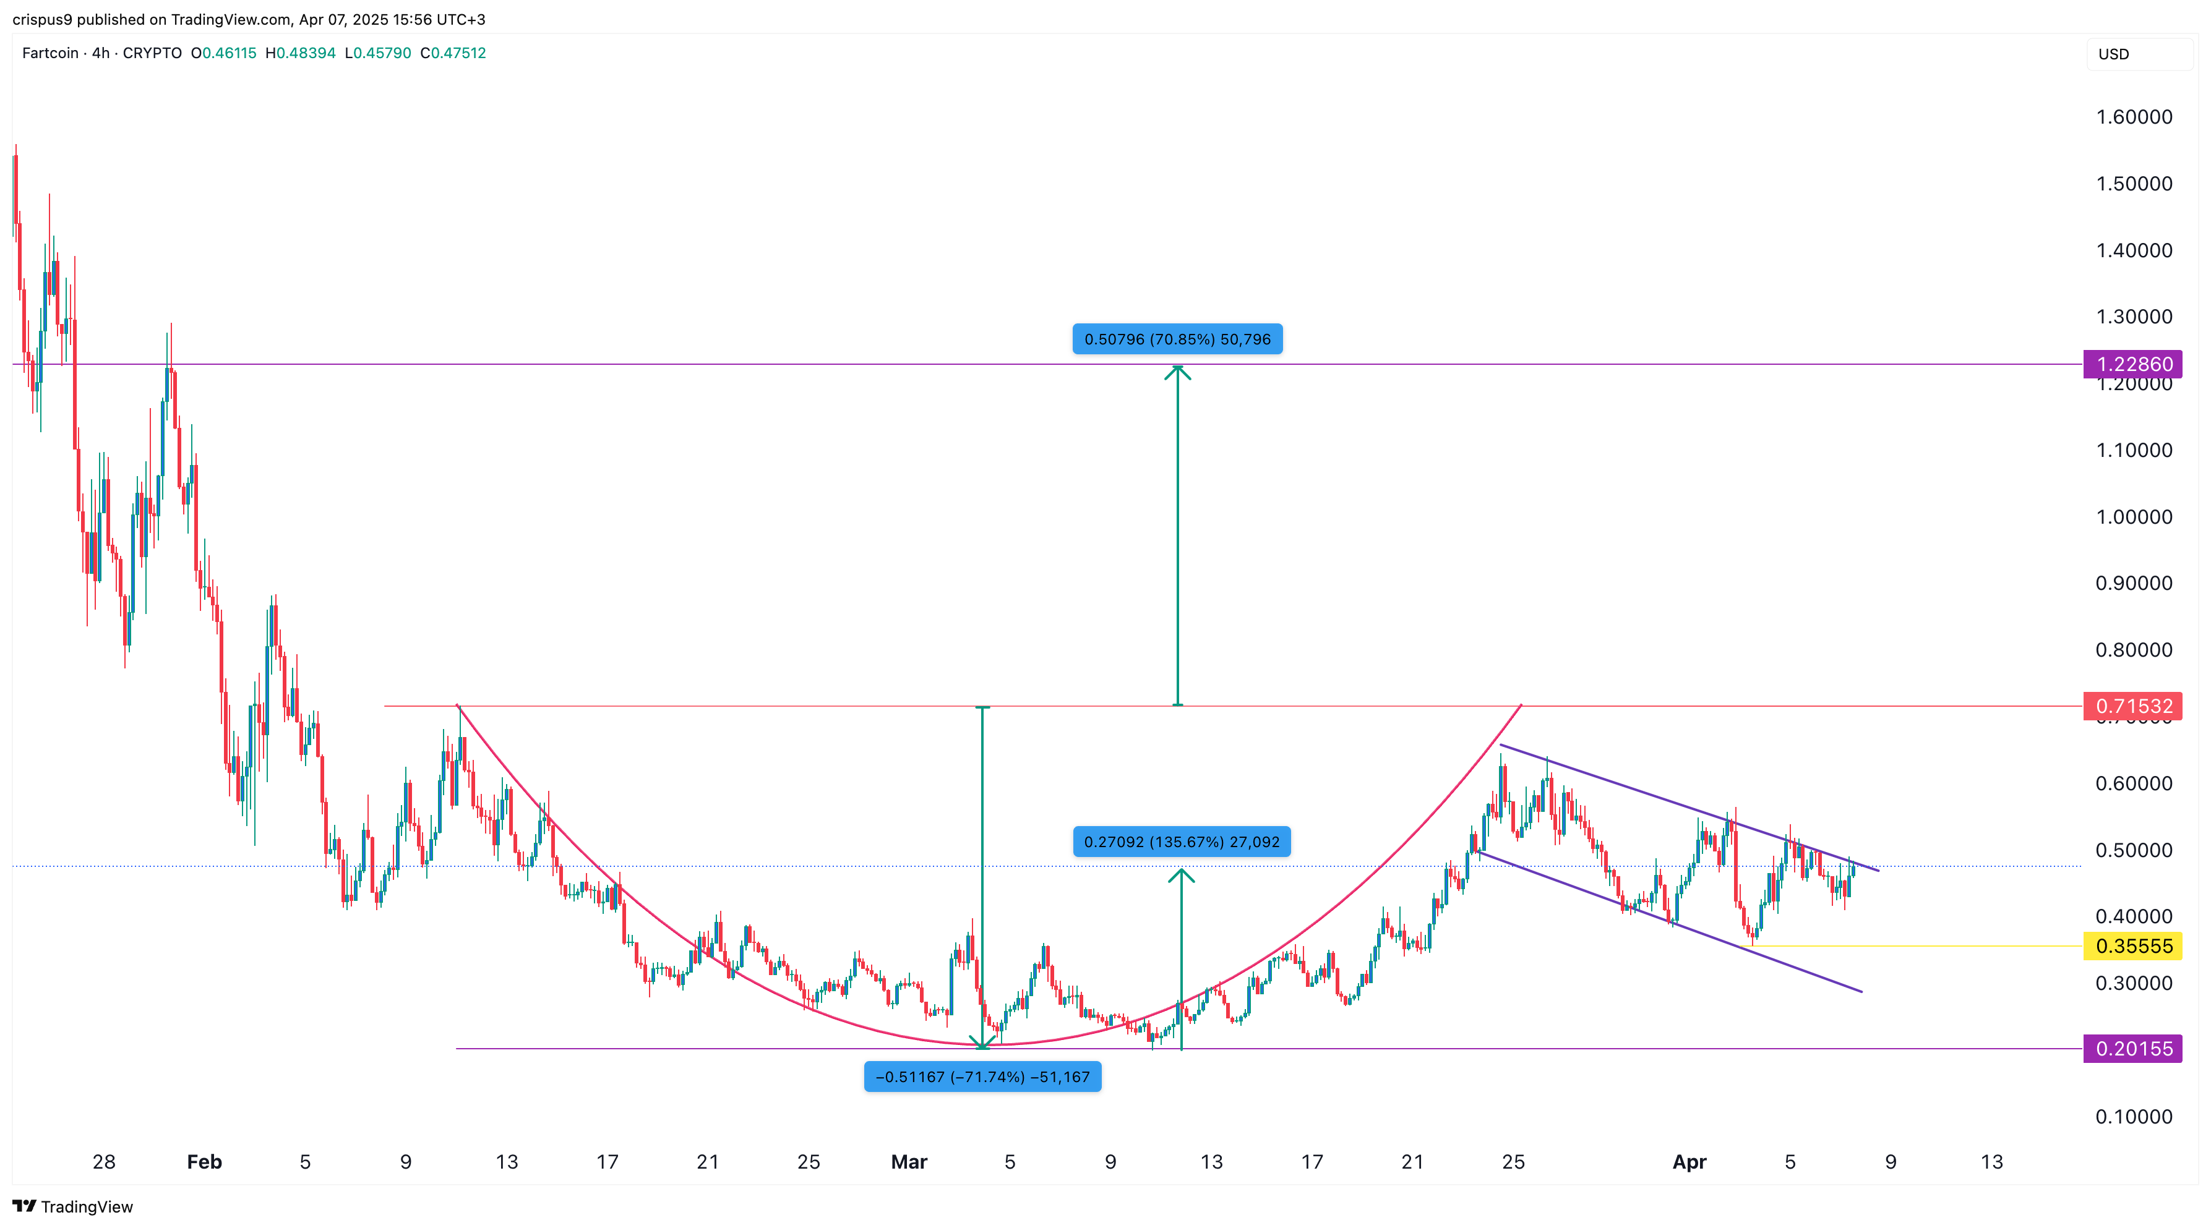Click the middle green arrow head
This screenshot has height=1228, width=2211.
tap(1181, 874)
